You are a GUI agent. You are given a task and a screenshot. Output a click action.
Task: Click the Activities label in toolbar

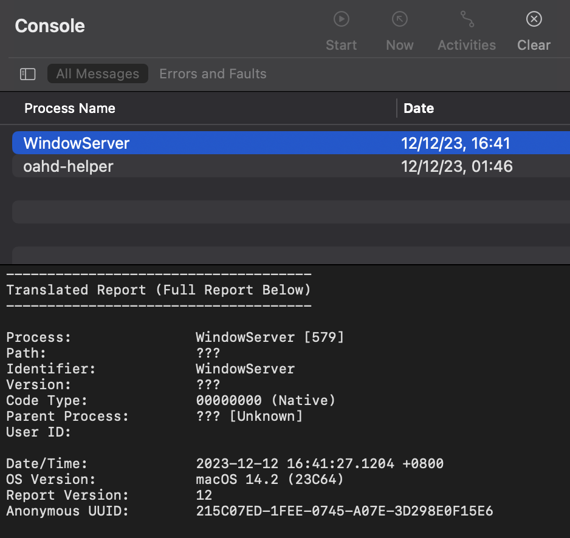tap(467, 45)
